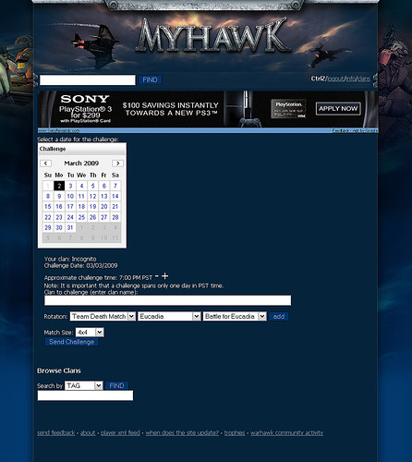Click the Send Challenge button
The image size is (412, 462).
pyautogui.click(x=72, y=342)
